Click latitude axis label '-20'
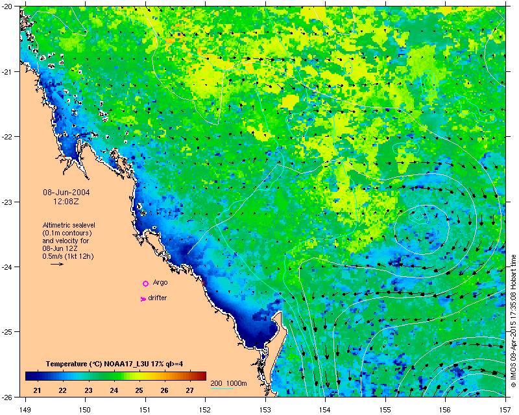This screenshot has height=415, width=519. click(7, 7)
